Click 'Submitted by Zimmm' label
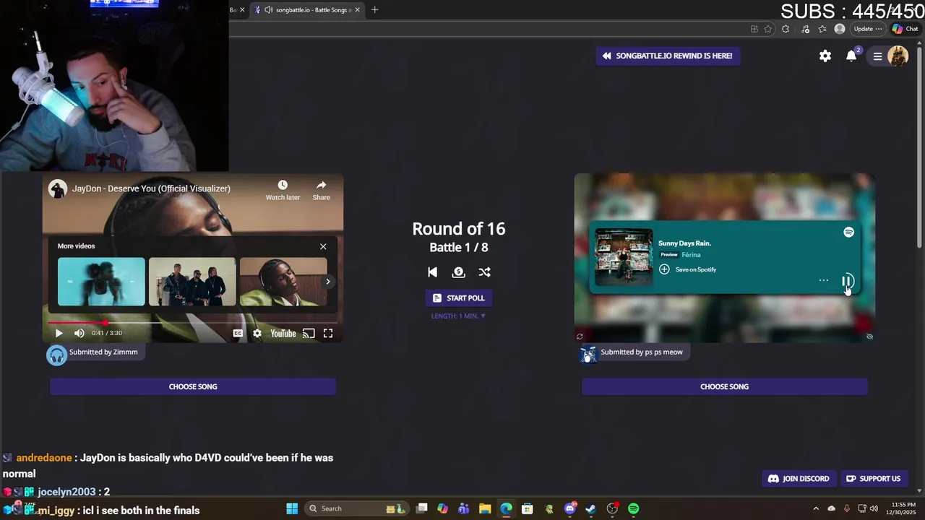This screenshot has height=520, width=925. [x=103, y=352]
